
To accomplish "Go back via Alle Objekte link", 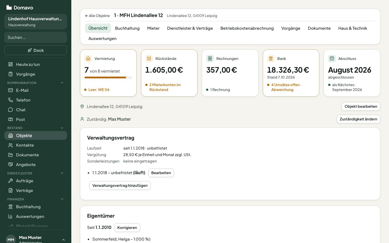I will click(x=97, y=16).
